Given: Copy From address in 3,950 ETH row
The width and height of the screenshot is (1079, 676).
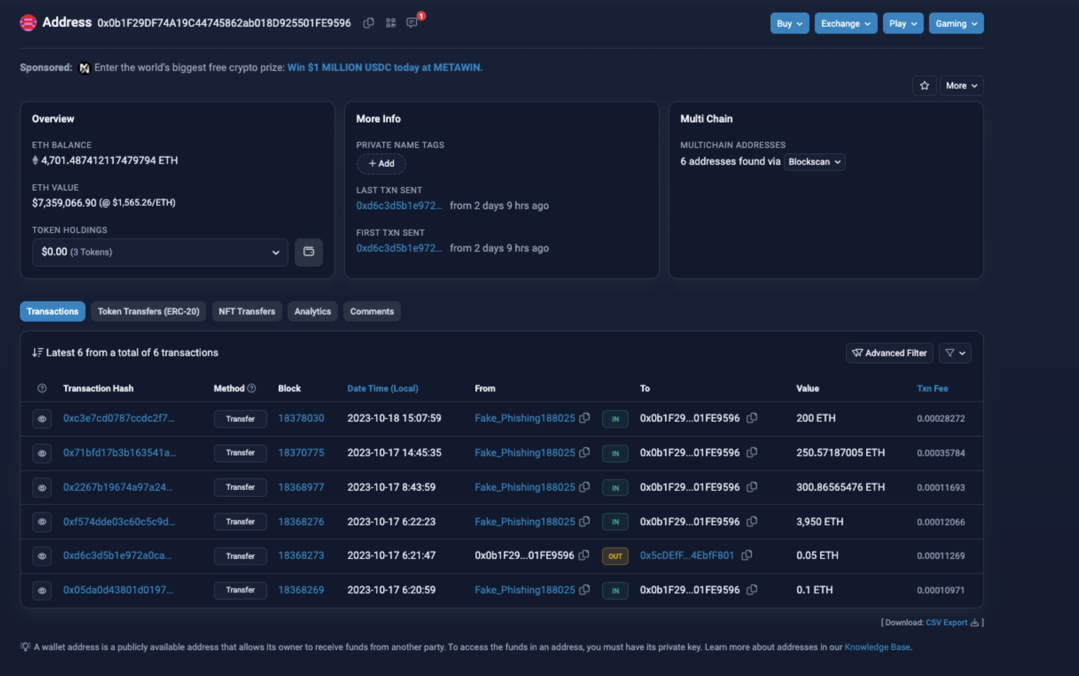Looking at the screenshot, I should [584, 521].
